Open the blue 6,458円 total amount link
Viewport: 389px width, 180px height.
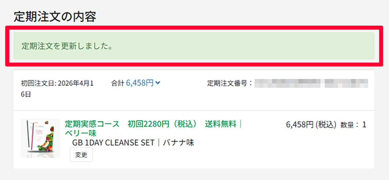(x=140, y=83)
